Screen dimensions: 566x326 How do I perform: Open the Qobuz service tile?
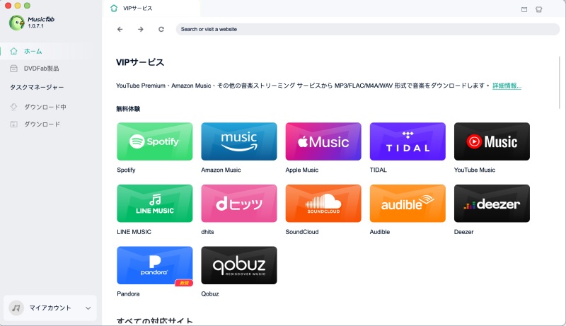point(239,265)
